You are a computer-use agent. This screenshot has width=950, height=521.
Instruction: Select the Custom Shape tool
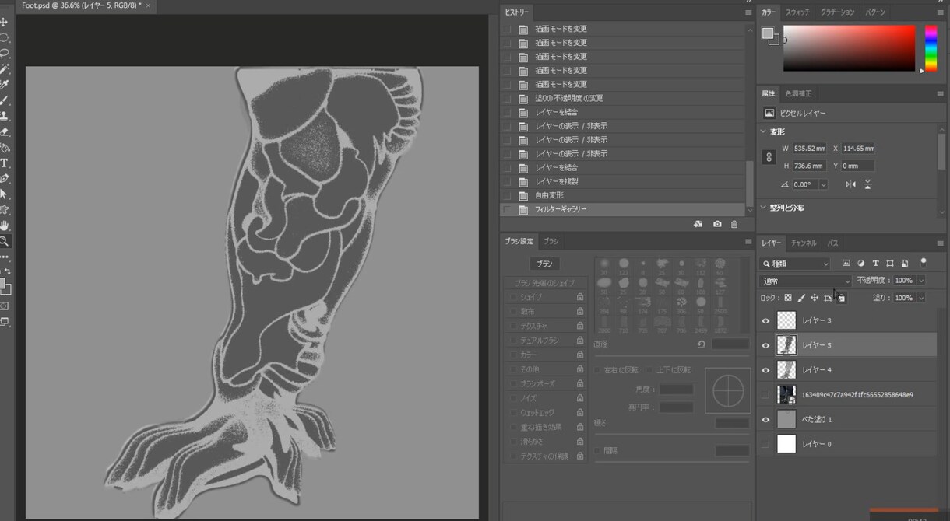tap(5, 209)
